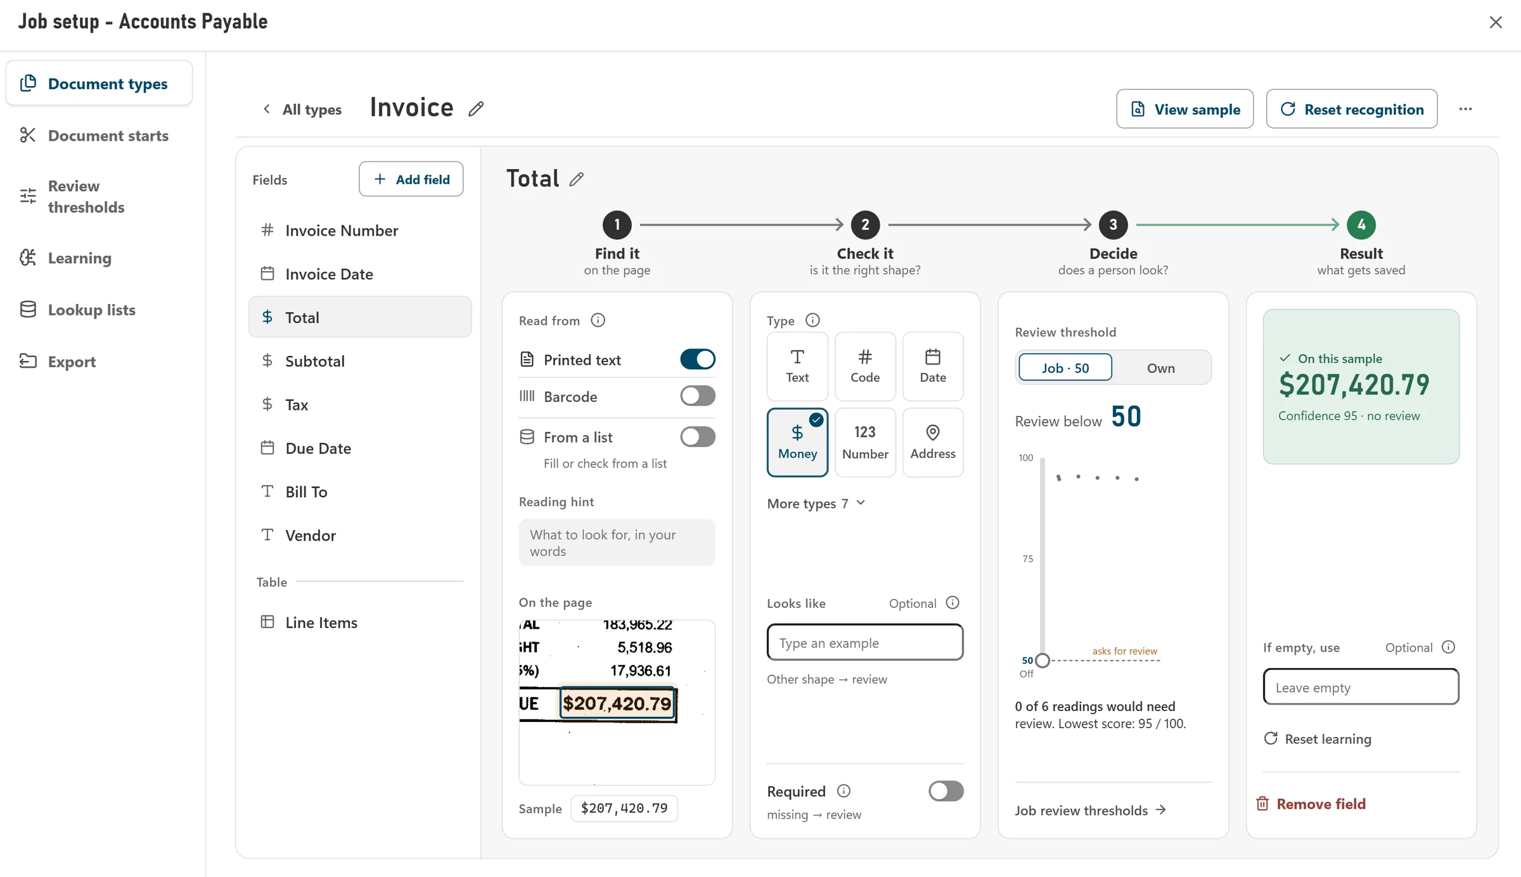
Task: Select the Number type tile
Action: point(865,443)
